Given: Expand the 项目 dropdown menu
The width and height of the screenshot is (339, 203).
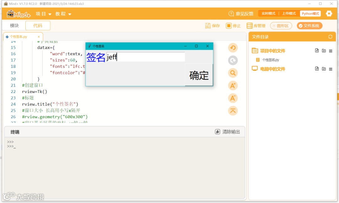Looking at the screenshot, I should coord(43,14).
